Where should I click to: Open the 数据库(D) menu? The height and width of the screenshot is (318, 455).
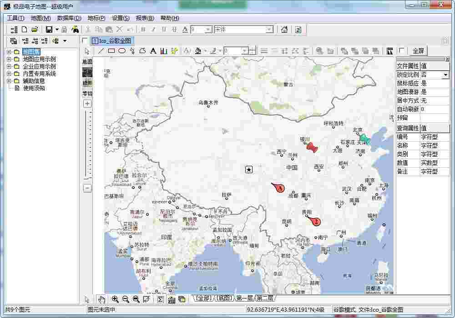coord(69,18)
